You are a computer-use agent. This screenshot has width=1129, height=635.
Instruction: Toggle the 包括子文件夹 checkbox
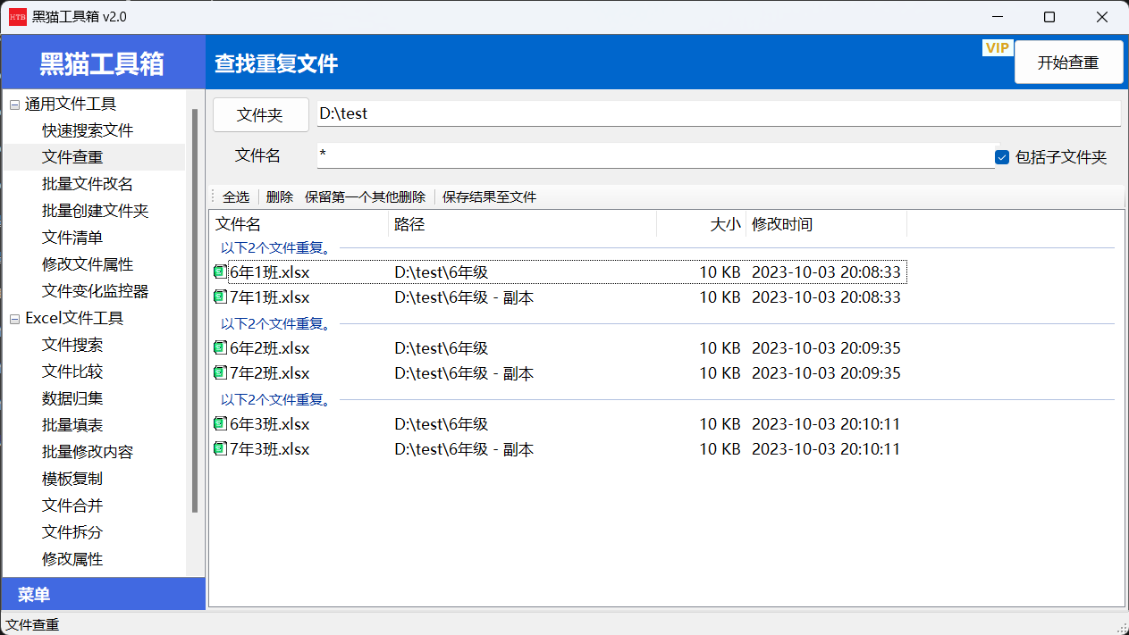click(x=1002, y=157)
